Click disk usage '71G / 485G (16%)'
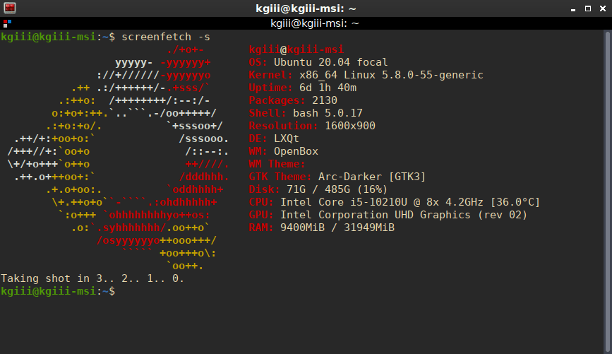The height and width of the screenshot is (354, 612). [x=337, y=189]
